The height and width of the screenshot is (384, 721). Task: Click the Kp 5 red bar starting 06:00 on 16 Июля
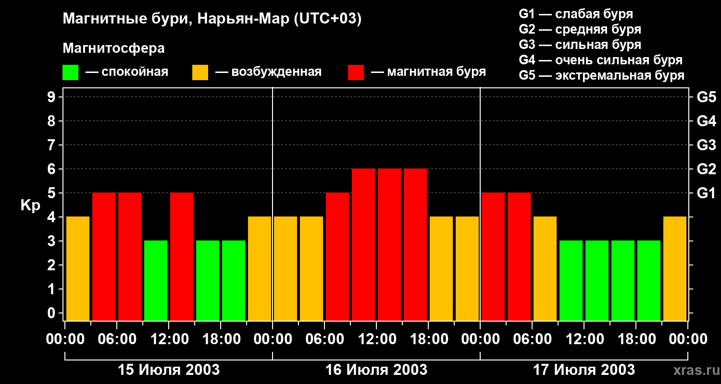(337, 256)
